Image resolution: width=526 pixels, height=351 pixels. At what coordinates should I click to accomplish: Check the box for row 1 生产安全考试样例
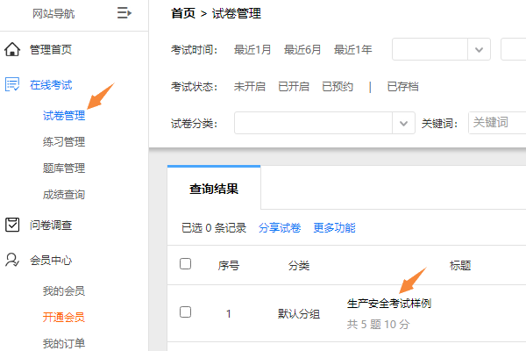(186, 312)
